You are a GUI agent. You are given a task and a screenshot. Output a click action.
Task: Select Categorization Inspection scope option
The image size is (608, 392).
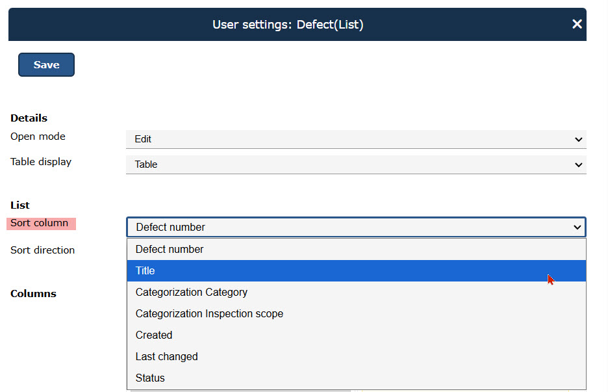[209, 313]
